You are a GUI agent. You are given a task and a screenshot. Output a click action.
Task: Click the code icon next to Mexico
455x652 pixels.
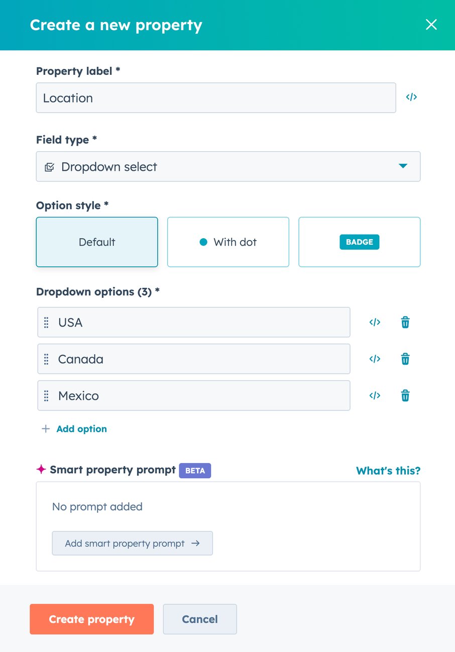[375, 395]
